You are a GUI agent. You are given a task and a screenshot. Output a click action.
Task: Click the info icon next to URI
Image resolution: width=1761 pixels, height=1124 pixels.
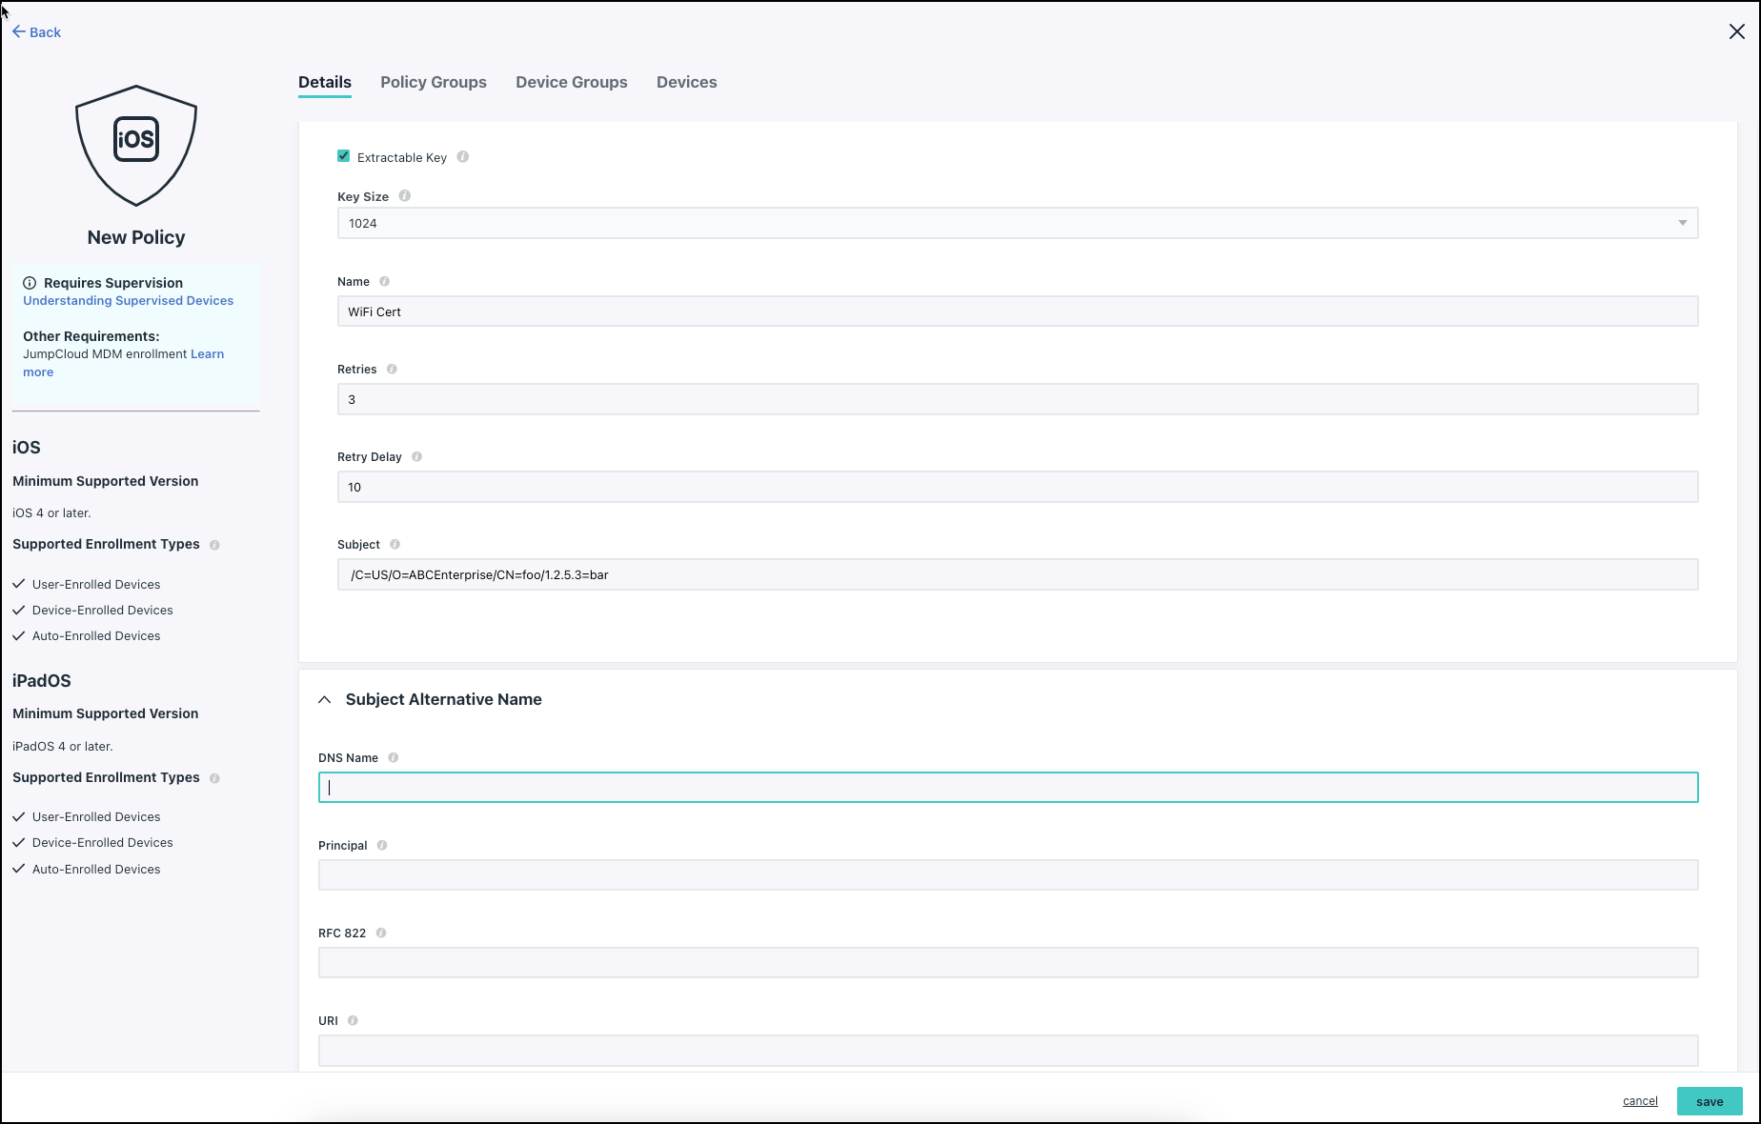[353, 1021]
